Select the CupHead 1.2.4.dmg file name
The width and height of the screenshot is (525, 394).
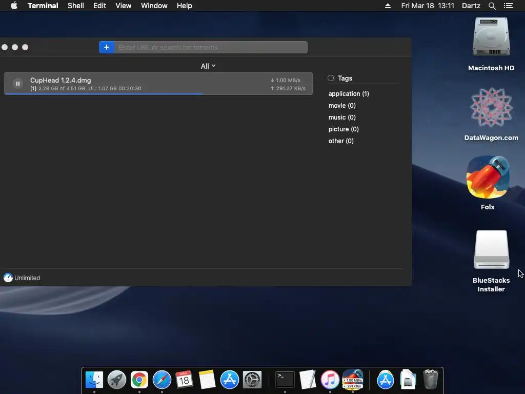pyautogui.click(x=60, y=80)
